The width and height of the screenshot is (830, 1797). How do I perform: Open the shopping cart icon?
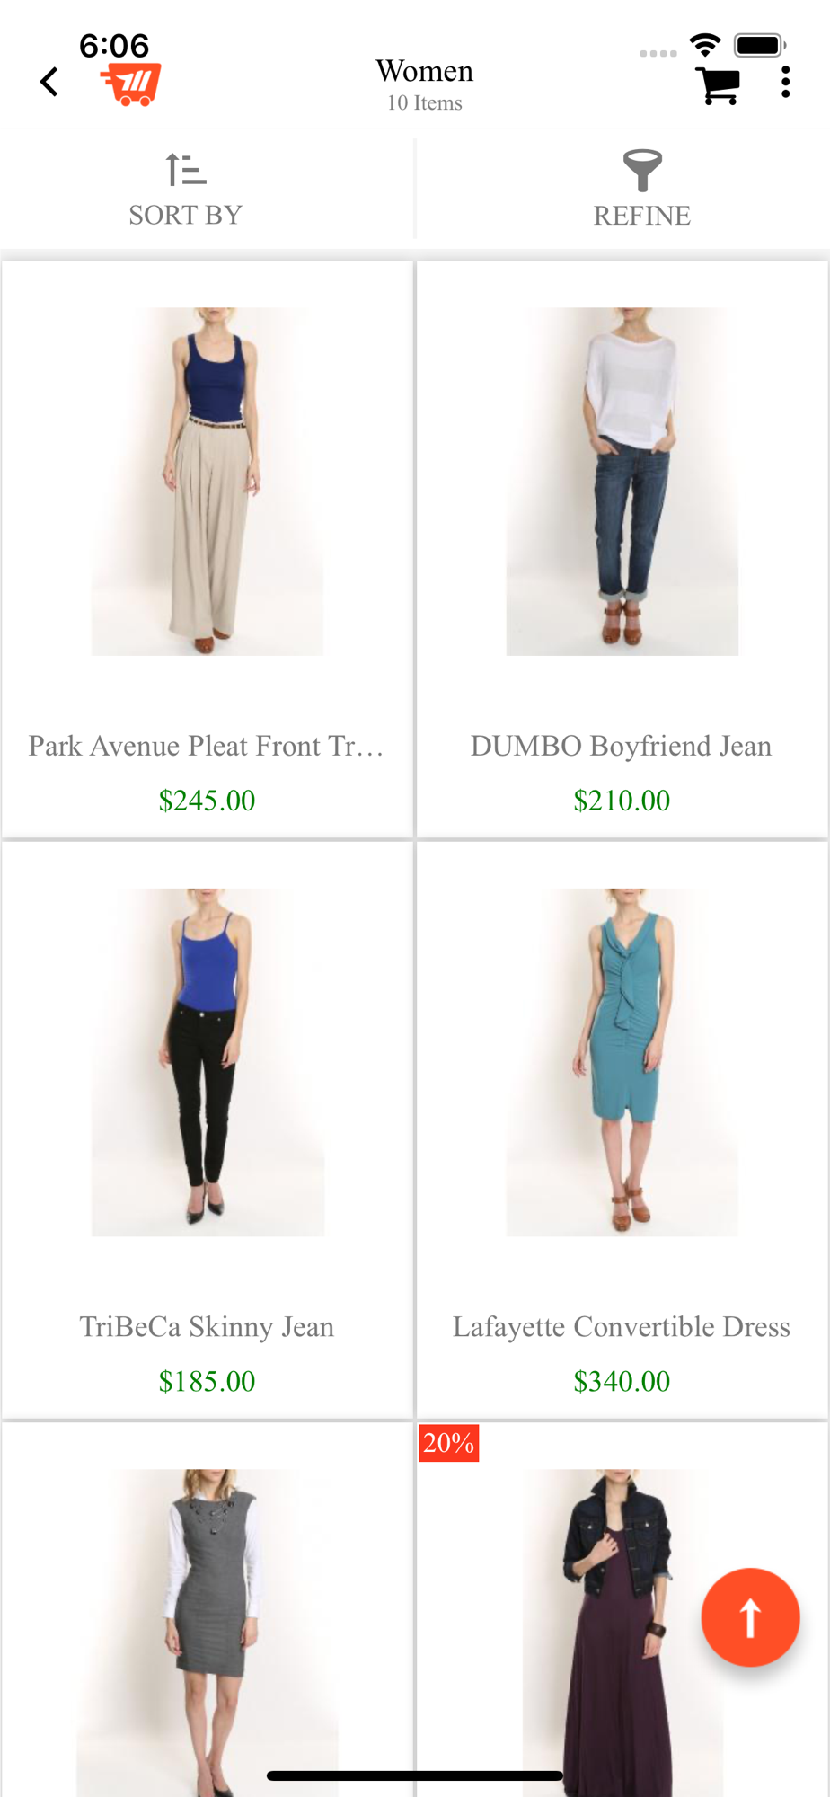click(x=718, y=85)
